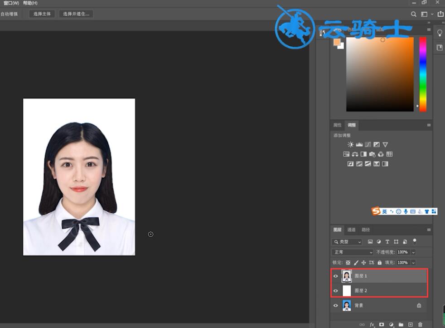Switch to the 属性 tab
Image resolution: width=445 pixels, height=328 pixels.
[x=338, y=125]
